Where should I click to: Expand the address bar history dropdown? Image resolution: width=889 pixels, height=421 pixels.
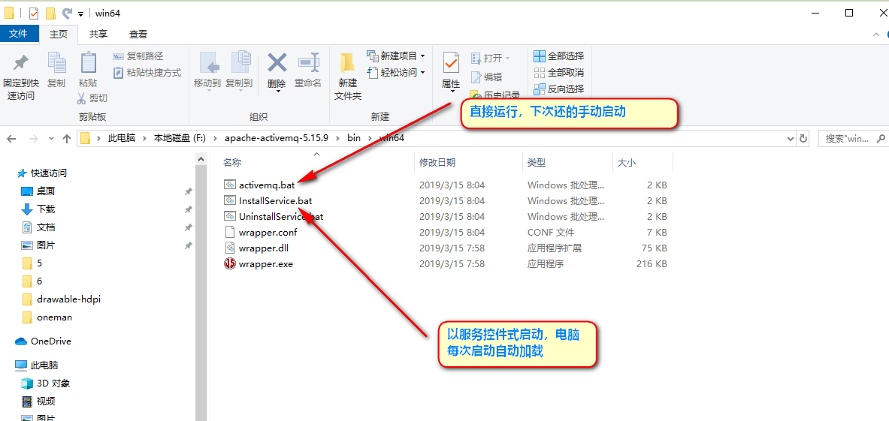tap(791, 138)
